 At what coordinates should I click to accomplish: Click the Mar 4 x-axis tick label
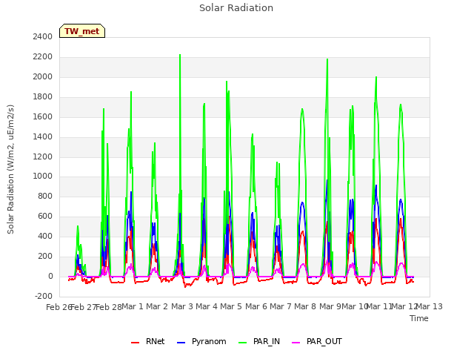207,306
